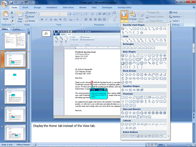Image resolution: width=196 pixels, height=147 pixels.
Task: Select the Cube basic shape
Action: pyautogui.click(x=165, y=59)
